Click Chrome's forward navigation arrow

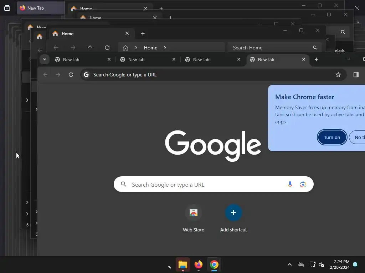(58, 75)
